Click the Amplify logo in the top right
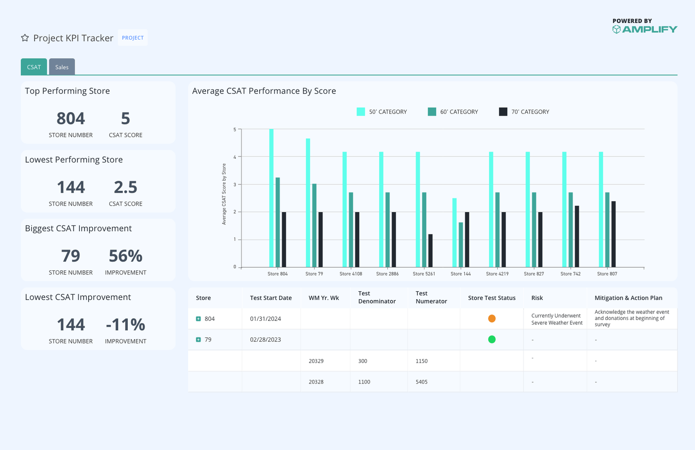695x450 pixels. coord(645,29)
